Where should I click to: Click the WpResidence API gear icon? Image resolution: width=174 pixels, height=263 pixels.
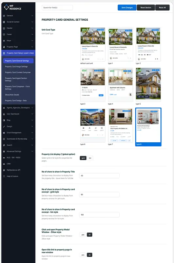pyautogui.click(x=4, y=170)
